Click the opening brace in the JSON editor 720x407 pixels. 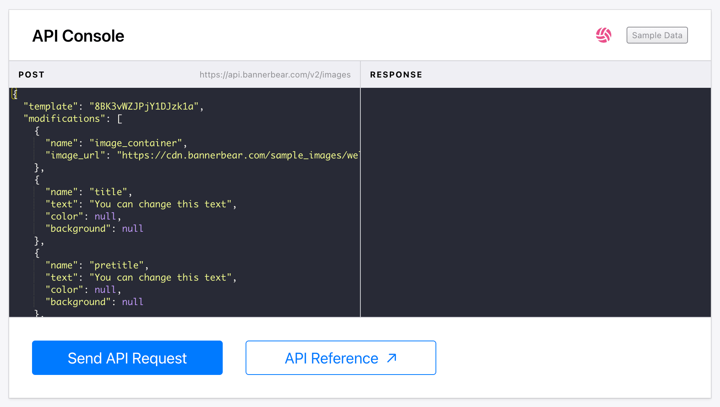click(14, 93)
